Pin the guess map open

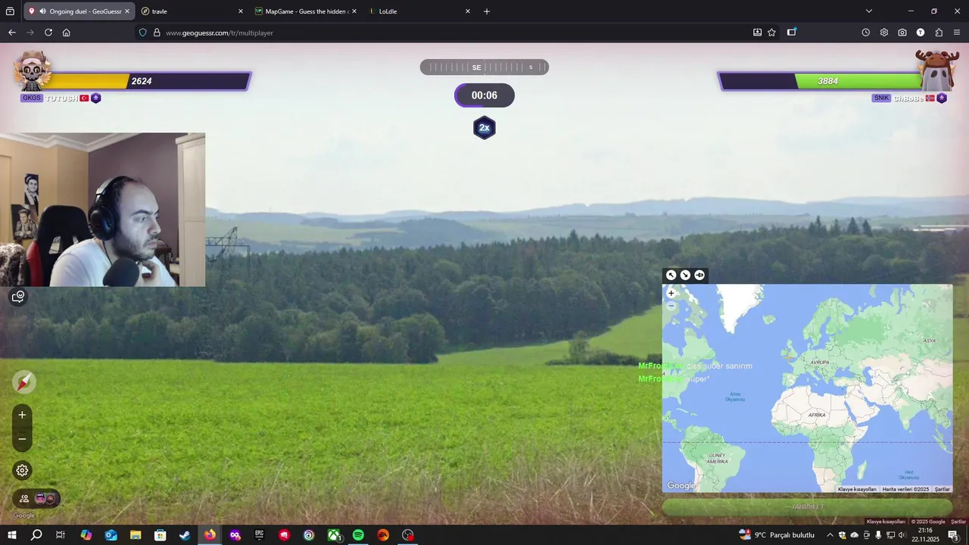coord(699,275)
